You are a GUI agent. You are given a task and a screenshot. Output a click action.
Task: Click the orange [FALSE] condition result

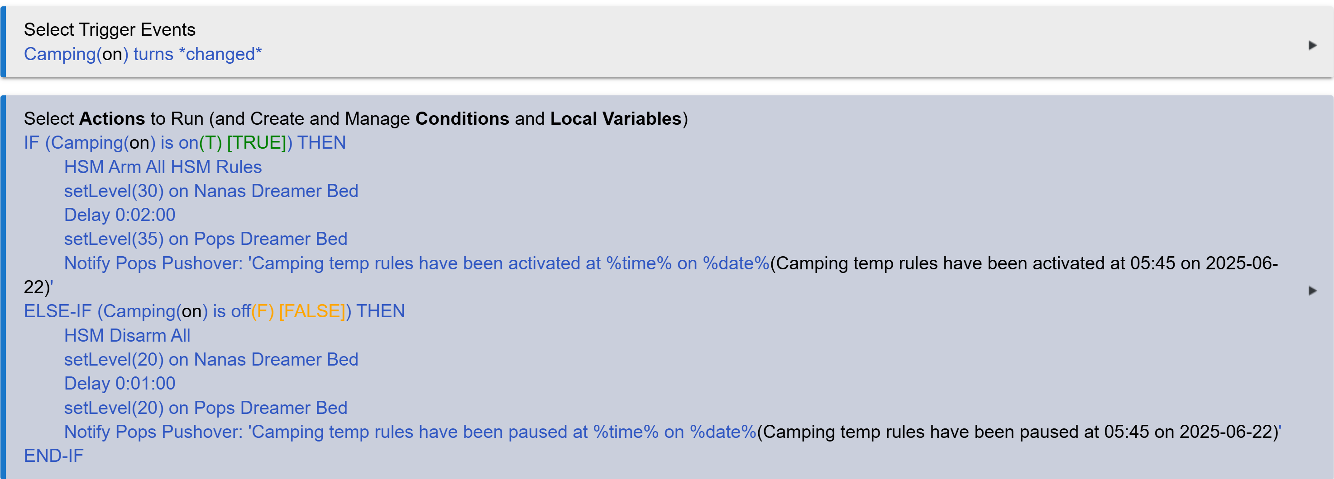312,312
